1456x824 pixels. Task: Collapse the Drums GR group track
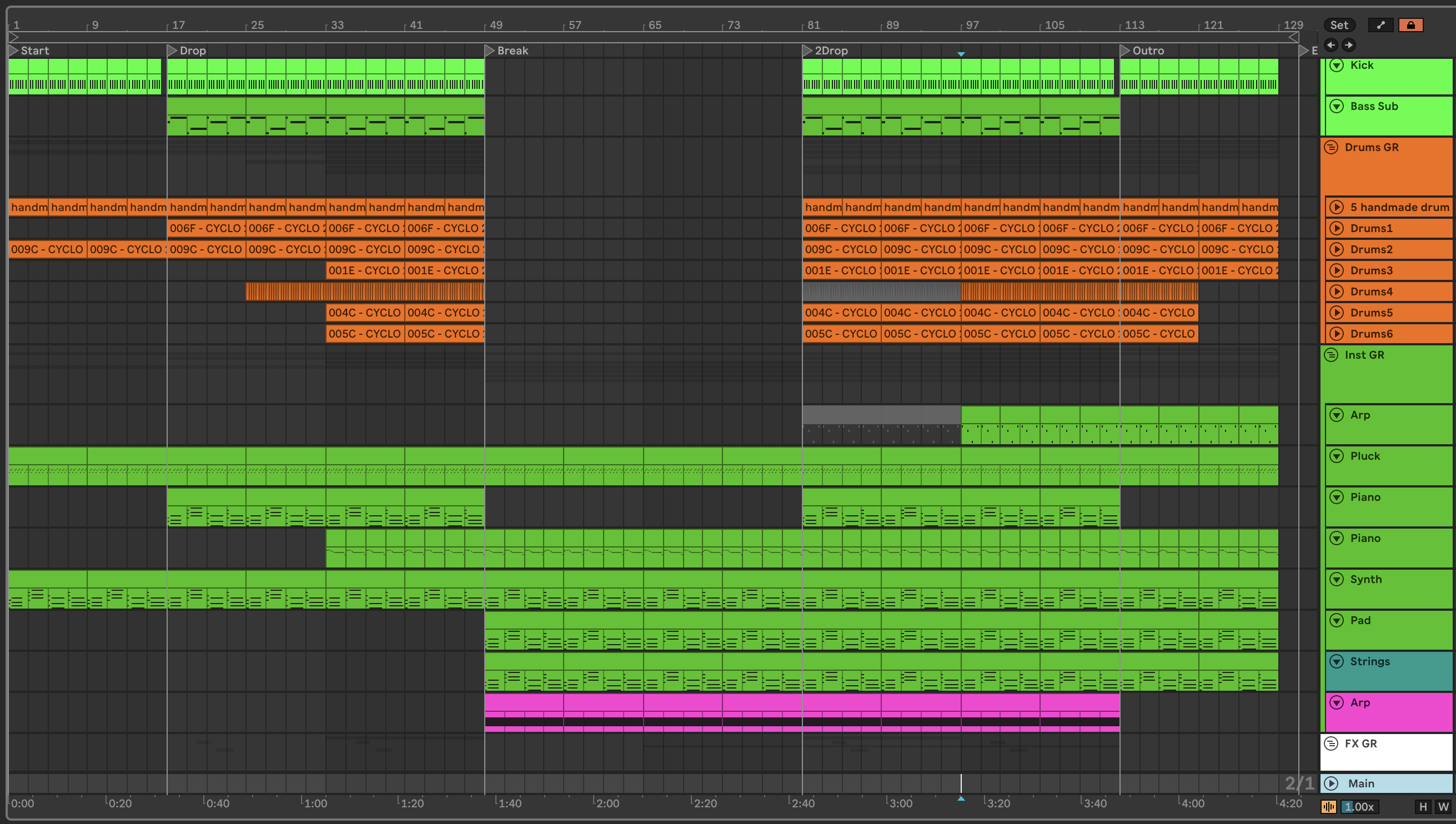click(1331, 148)
